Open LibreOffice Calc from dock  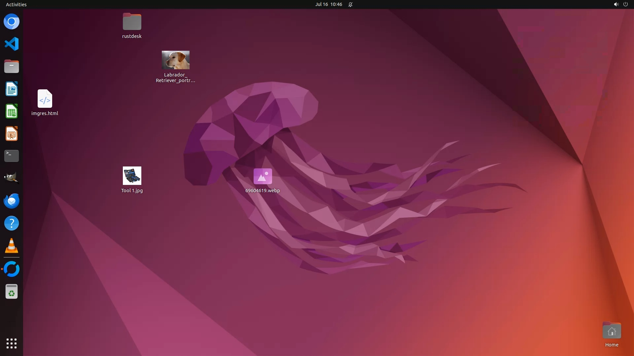click(12, 111)
